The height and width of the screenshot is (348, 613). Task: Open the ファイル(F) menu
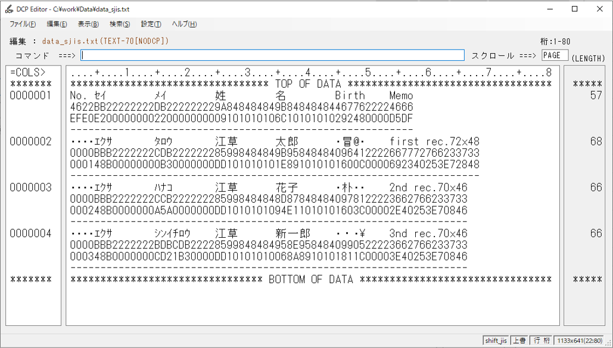coord(23,24)
